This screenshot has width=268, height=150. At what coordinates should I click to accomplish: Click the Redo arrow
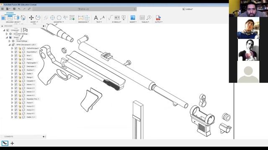coord(24,9)
